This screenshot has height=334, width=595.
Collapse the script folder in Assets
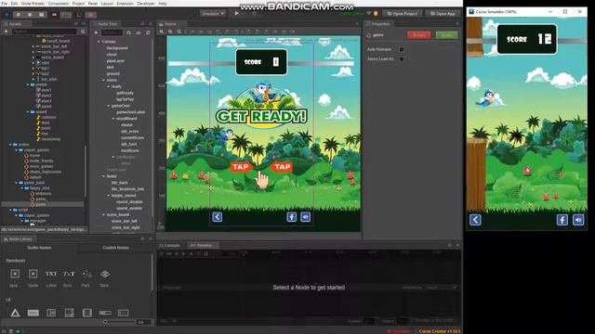10,210
